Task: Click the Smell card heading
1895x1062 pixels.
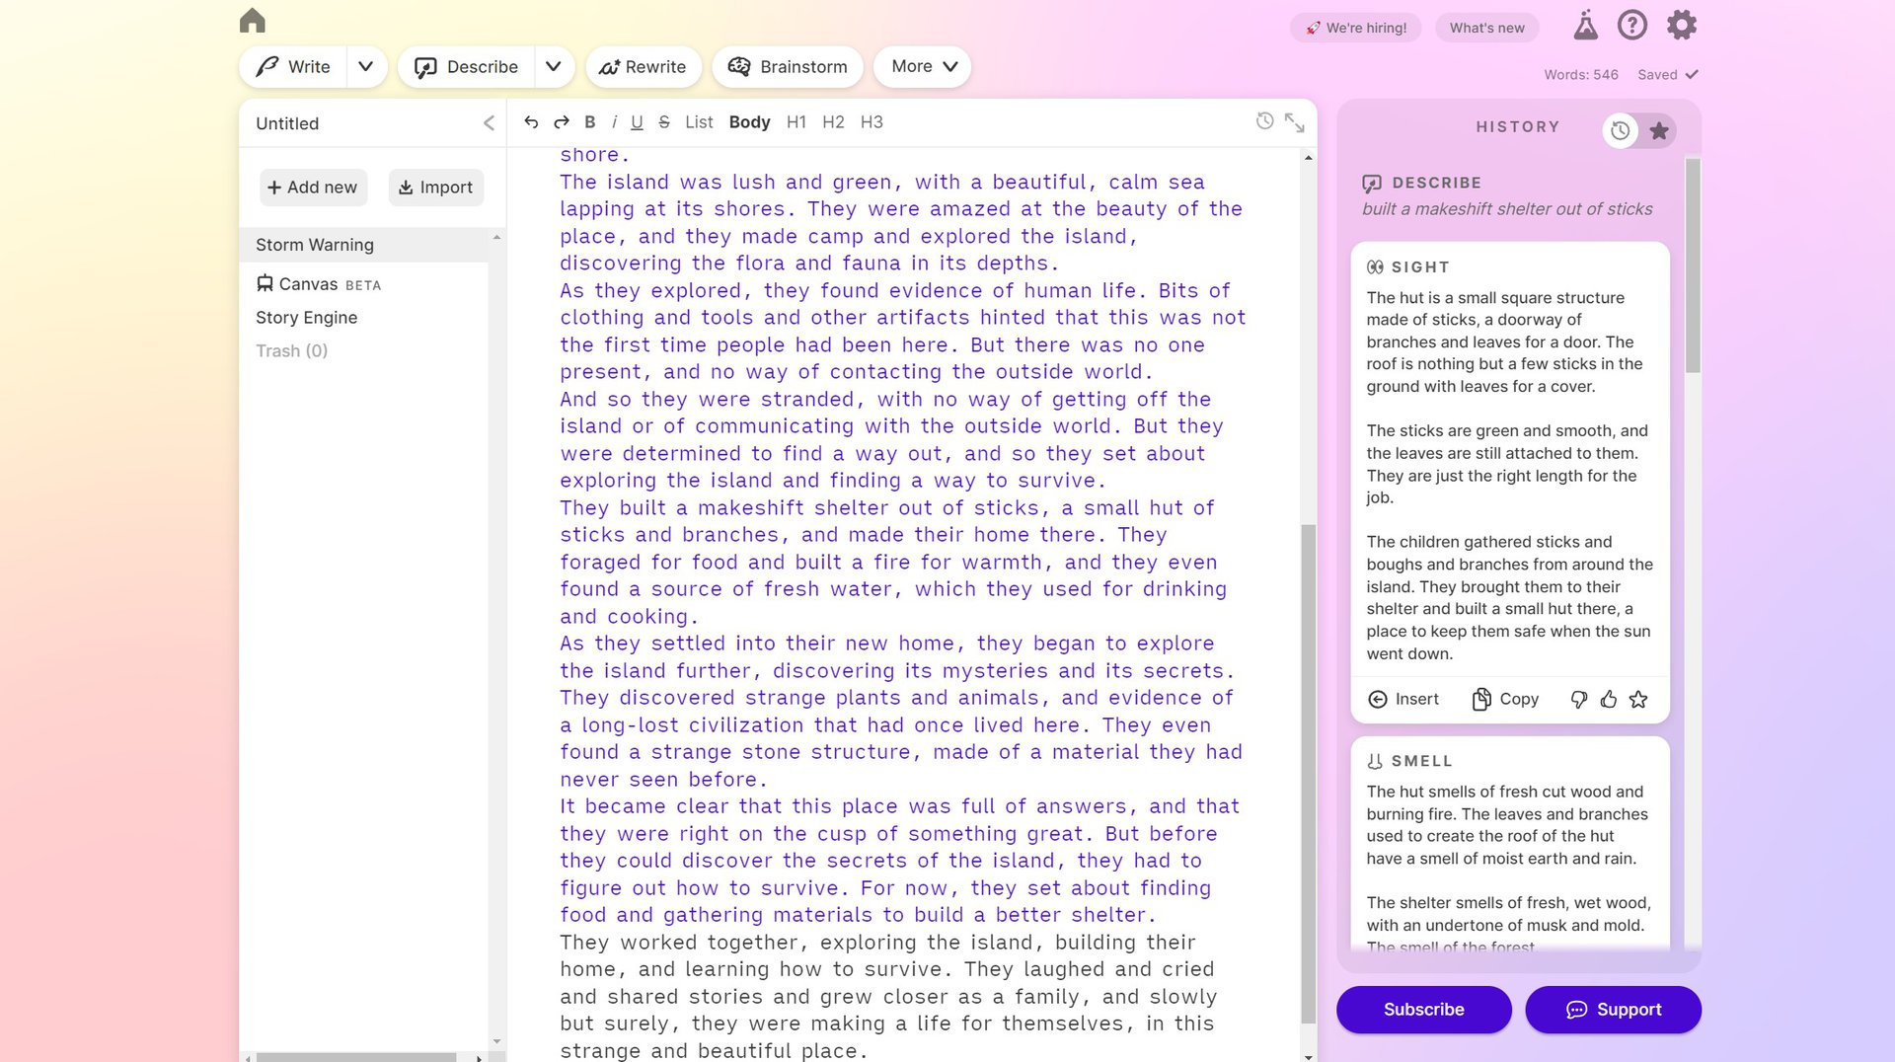Action: (x=1409, y=761)
